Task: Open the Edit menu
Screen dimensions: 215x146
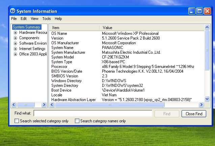Action: [24, 19]
